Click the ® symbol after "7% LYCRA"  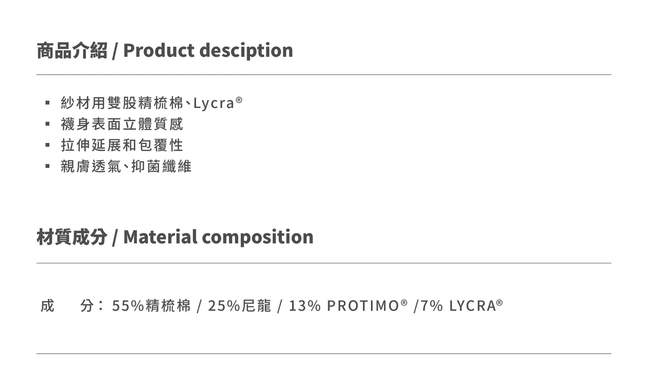click(500, 302)
